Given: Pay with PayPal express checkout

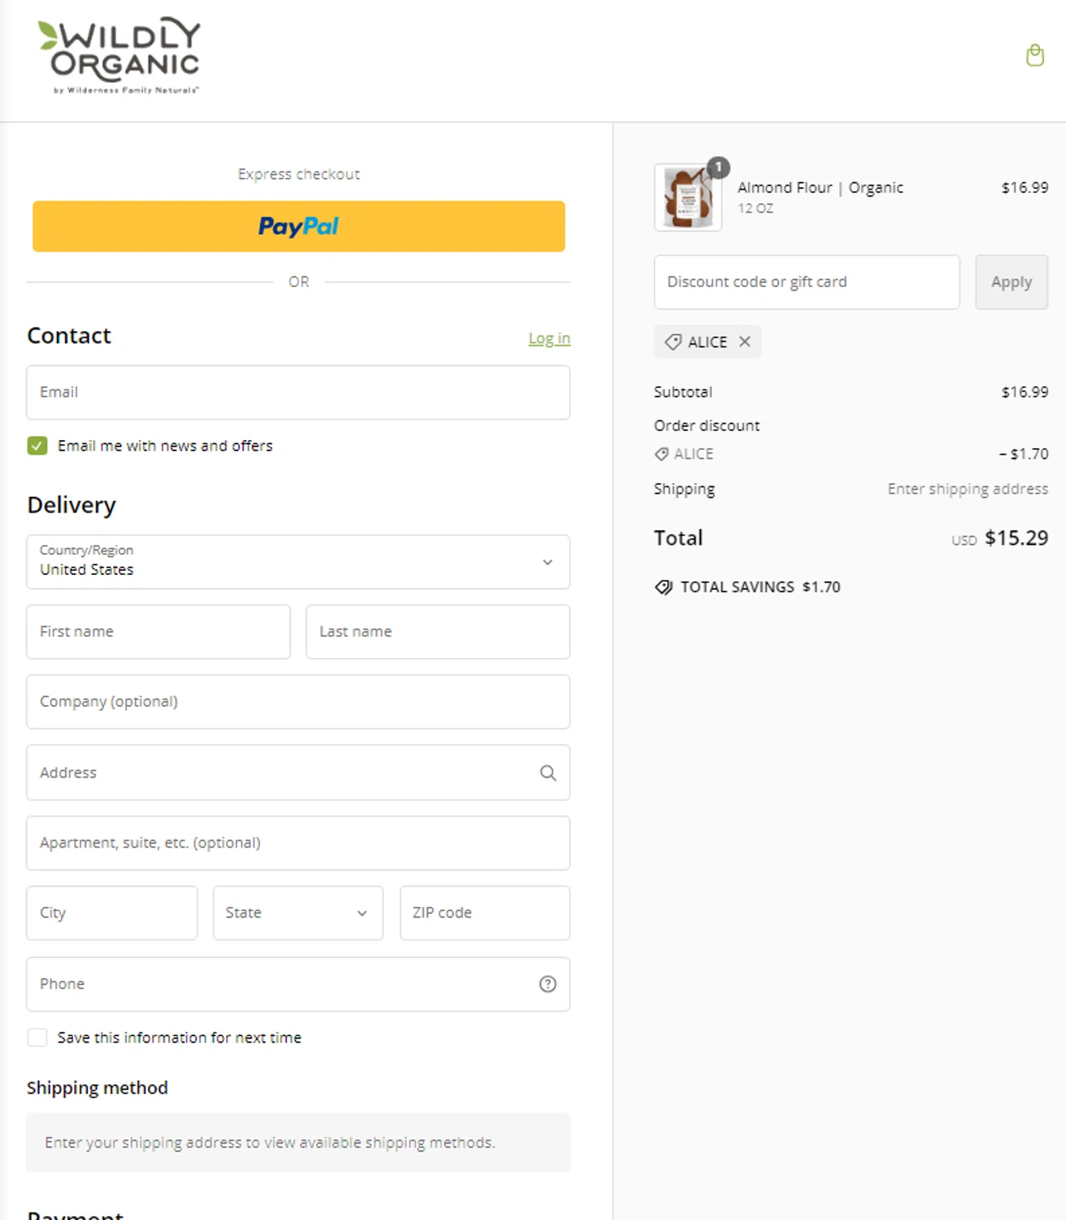Looking at the screenshot, I should click(298, 226).
